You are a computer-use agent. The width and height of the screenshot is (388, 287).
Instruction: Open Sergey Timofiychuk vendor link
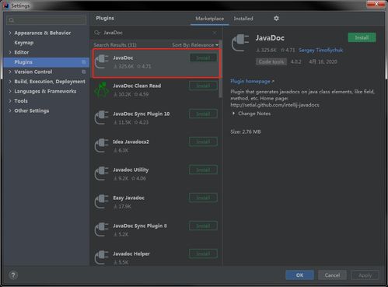[320, 50]
